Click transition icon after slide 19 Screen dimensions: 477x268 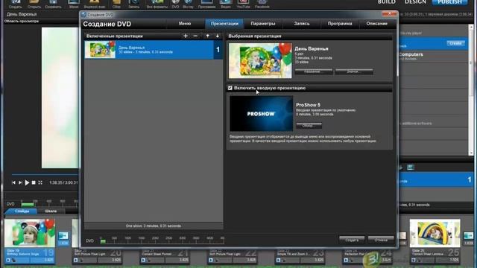(x=63, y=236)
